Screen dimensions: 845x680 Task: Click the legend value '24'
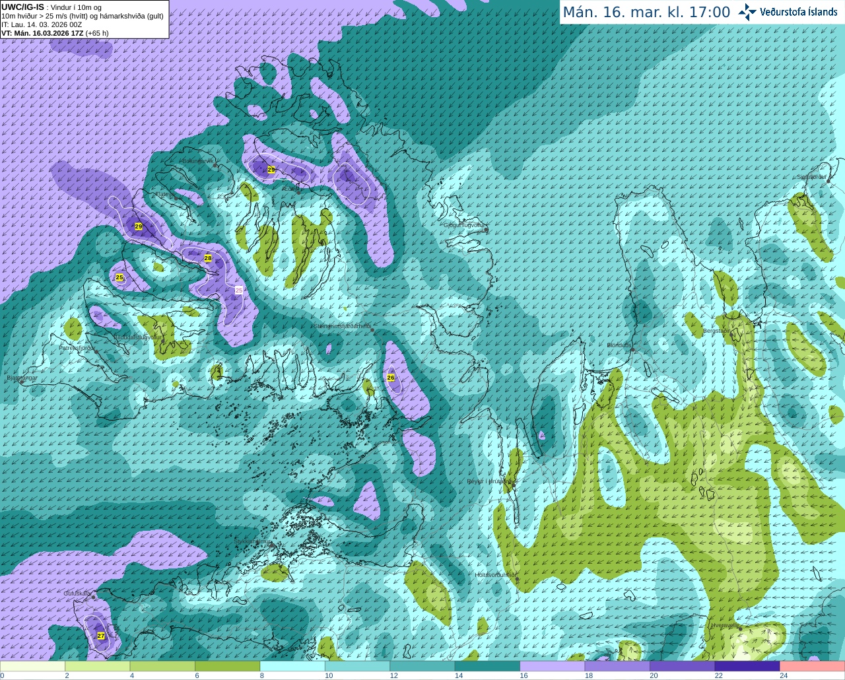pos(784,675)
